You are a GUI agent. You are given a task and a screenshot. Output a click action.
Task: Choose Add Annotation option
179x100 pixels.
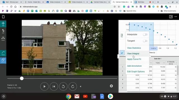coord(134,66)
